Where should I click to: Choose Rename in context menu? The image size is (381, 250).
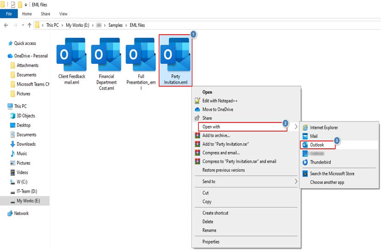pyautogui.click(x=209, y=230)
